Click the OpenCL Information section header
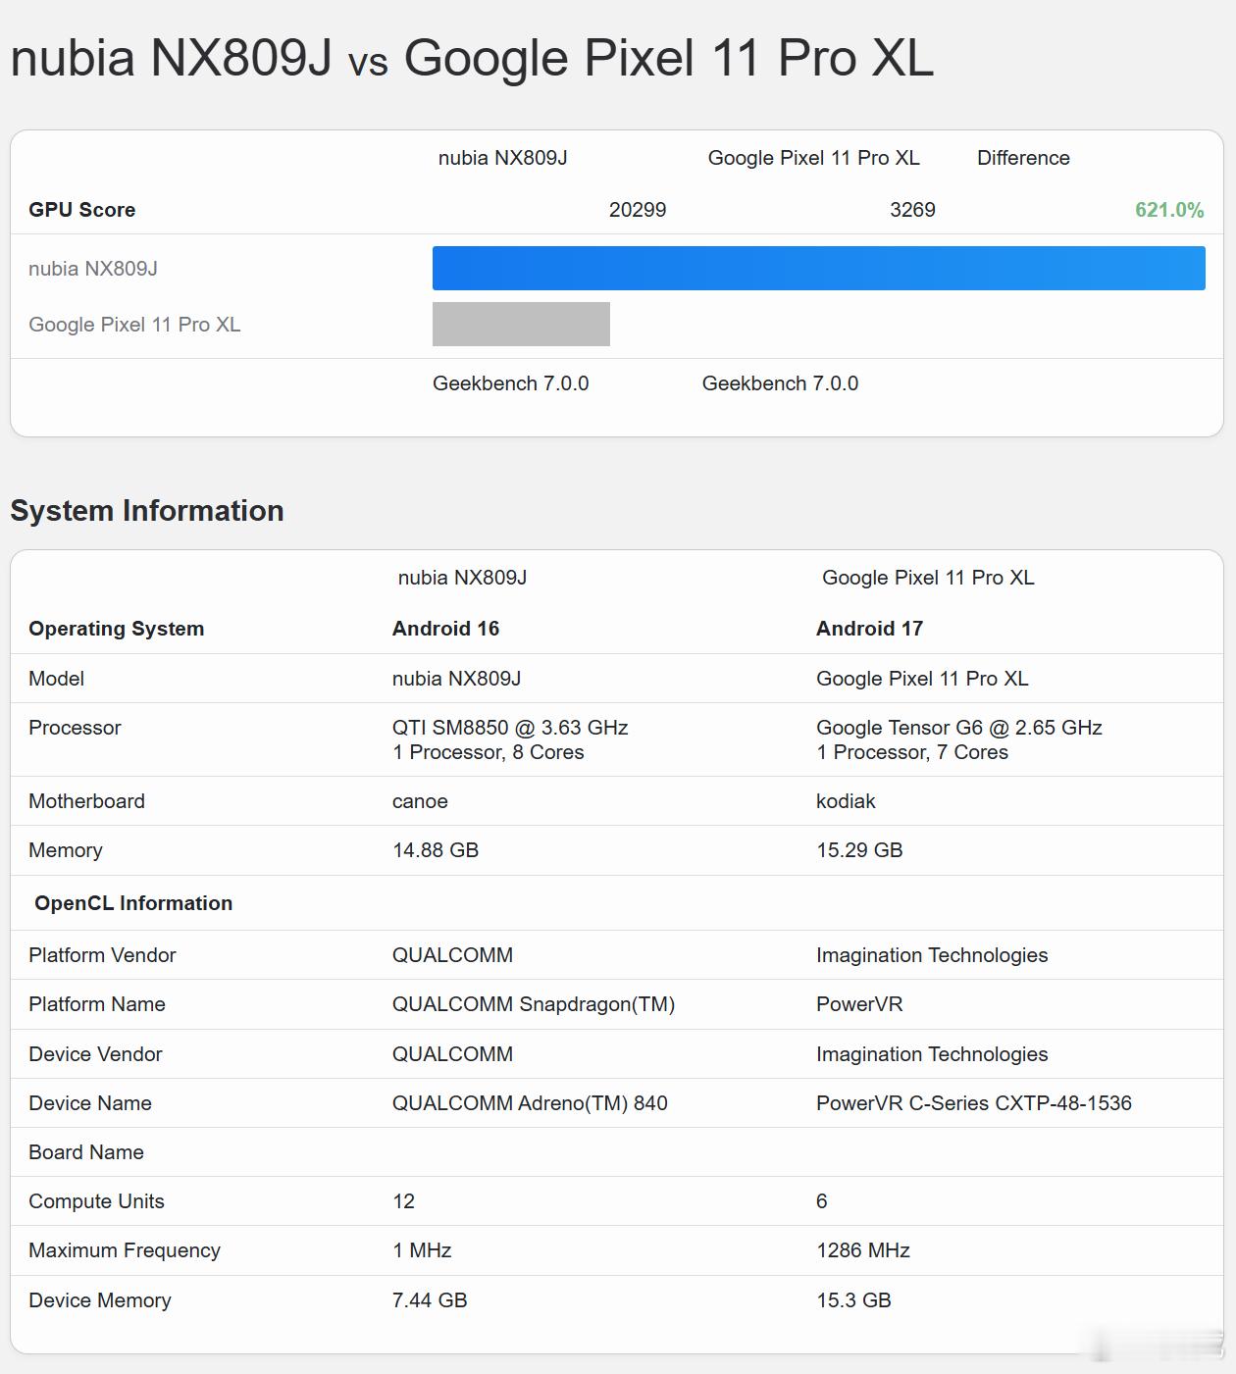This screenshot has height=1374, width=1236. click(133, 903)
